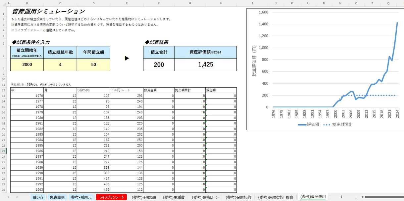Open the (参考)保険契約_提案 sheet tab

point(276,197)
